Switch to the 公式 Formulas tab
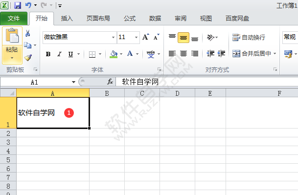The height and width of the screenshot is (195, 298). click(130, 19)
